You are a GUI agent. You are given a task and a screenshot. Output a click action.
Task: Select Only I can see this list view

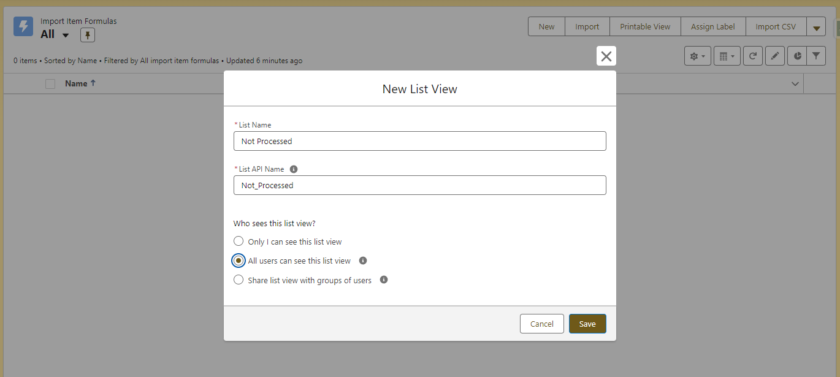pyautogui.click(x=239, y=242)
